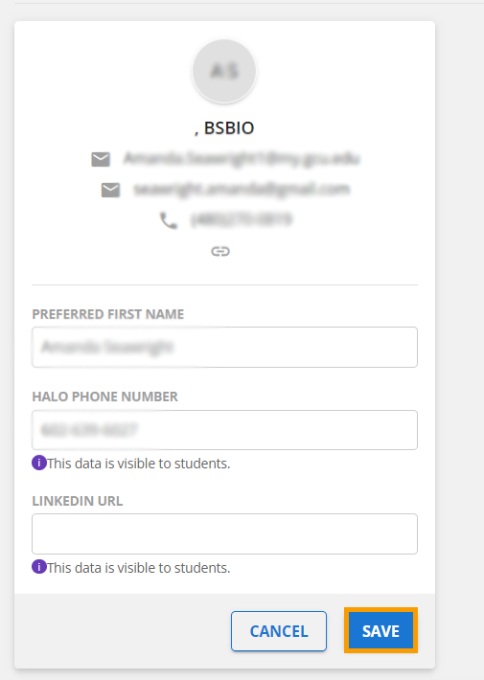Click the LINKEDIN URL label

click(x=78, y=501)
